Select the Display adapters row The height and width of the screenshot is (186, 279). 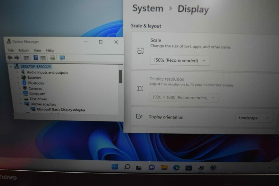pyautogui.click(x=43, y=104)
